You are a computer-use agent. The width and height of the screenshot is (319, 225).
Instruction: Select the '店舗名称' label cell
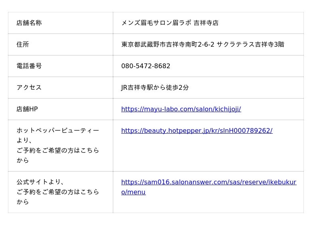29,23
